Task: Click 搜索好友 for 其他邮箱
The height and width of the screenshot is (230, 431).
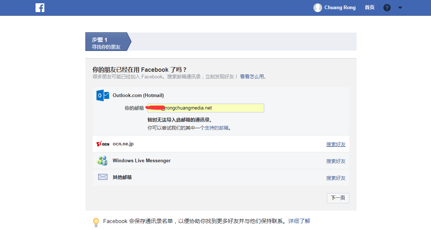Action: tap(336, 178)
